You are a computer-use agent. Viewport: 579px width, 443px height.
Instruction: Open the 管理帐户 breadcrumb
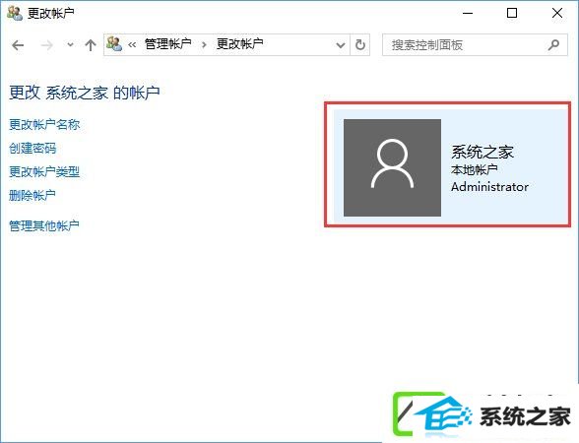(x=168, y=44)
